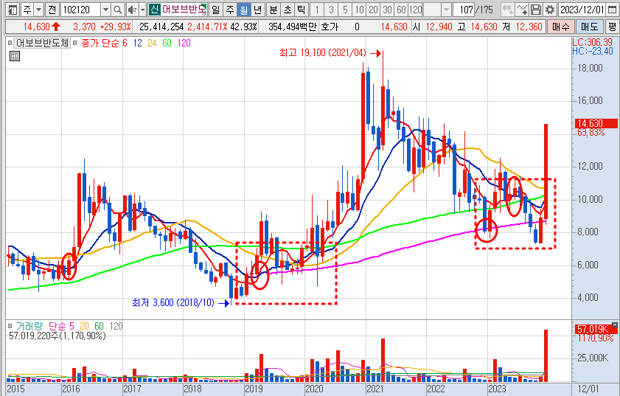Click the current price tag 14,630 on axis
Viewport: 620px width, 396px height.
595,123
